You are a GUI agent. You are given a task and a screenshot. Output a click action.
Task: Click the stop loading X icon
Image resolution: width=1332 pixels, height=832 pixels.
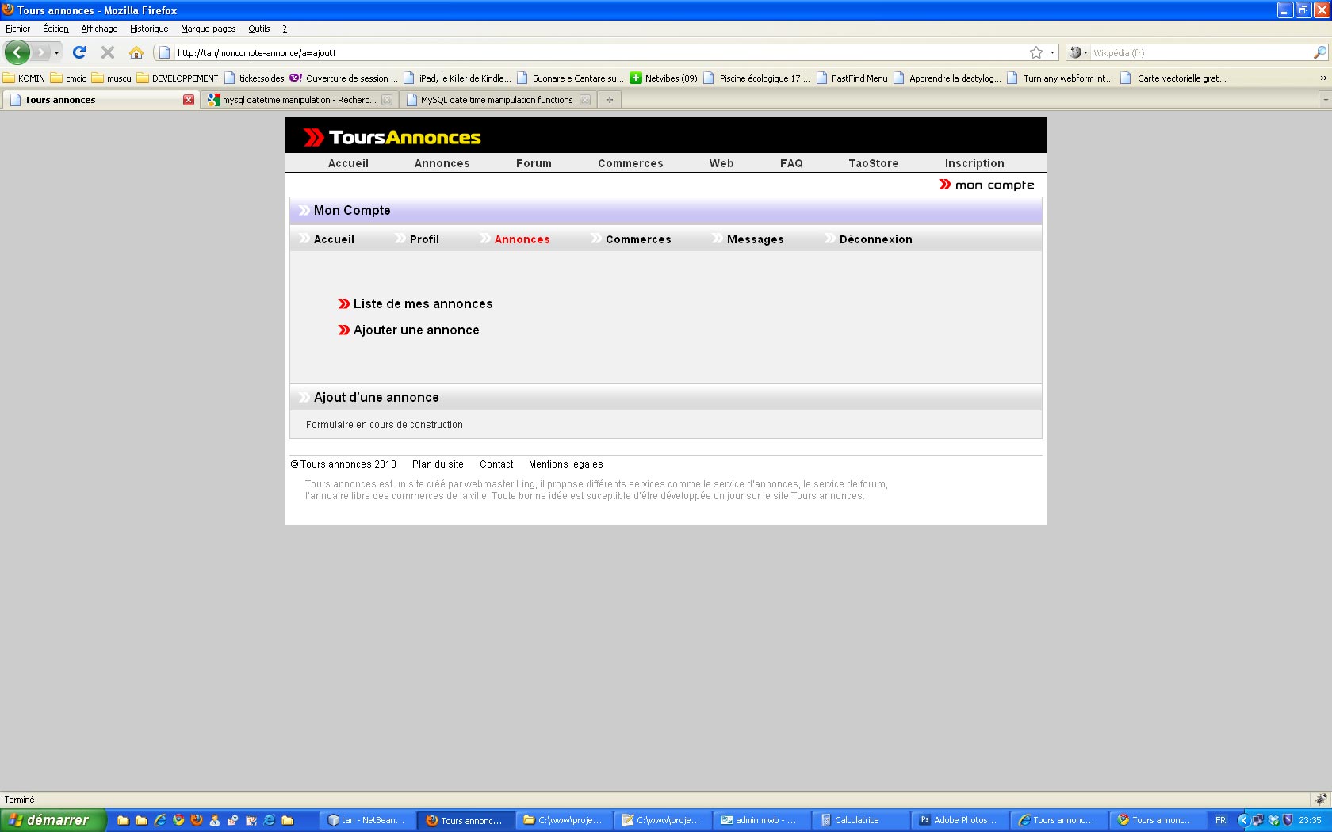coord(108,52)
